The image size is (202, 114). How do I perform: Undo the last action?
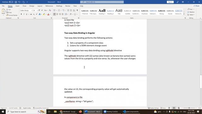pyautogui.click(x=19, y=2)
